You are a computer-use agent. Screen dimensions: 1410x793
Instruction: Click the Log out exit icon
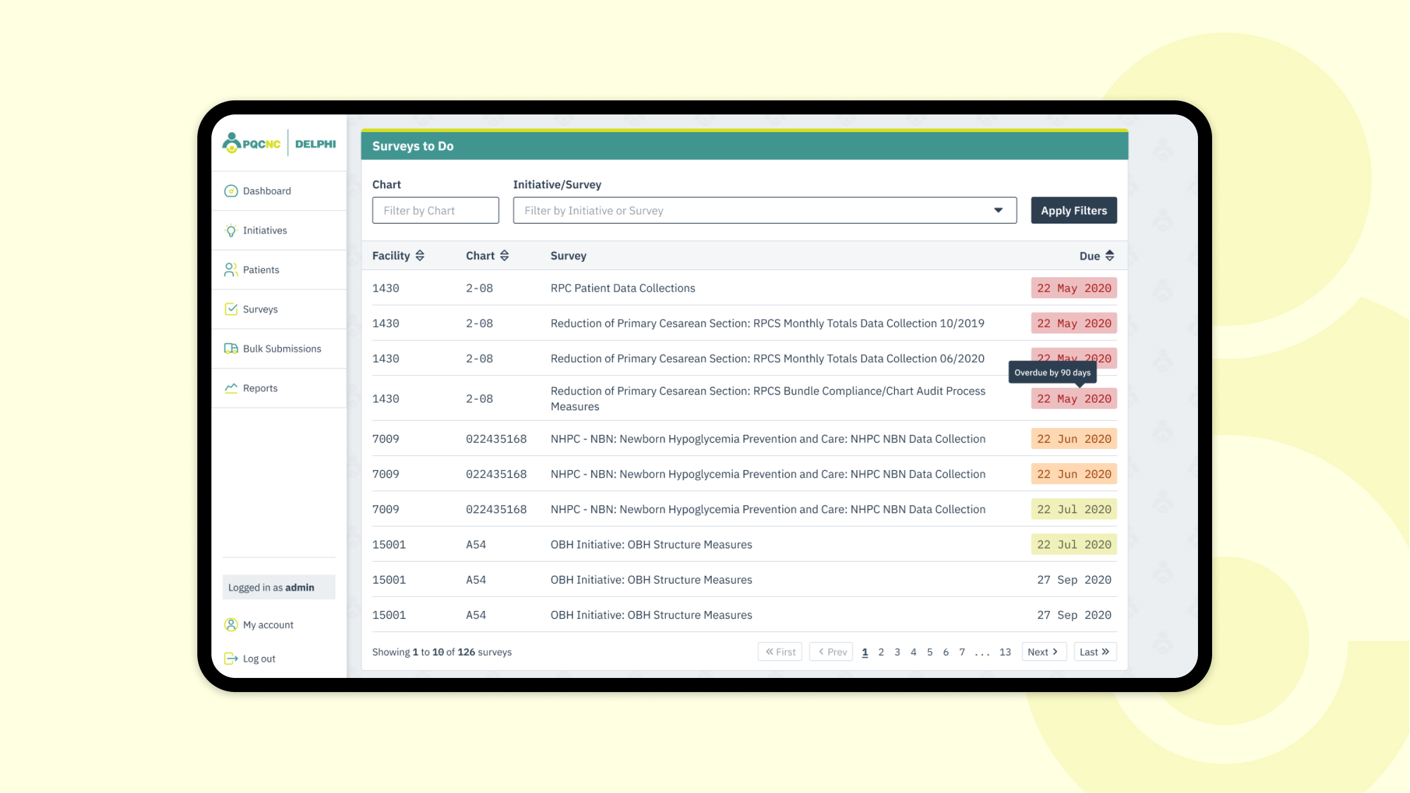tap(231, 659)
